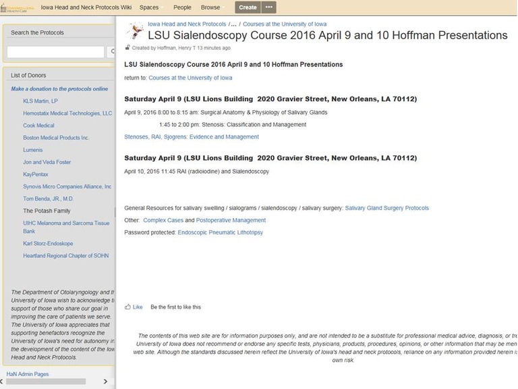Click the Create button
The height and width of the screenshot is (389, 518).
[x=248, y=7]
